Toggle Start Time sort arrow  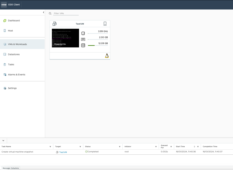194,147
